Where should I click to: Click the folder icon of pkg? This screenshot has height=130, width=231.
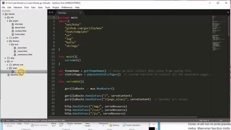[8, 58]
